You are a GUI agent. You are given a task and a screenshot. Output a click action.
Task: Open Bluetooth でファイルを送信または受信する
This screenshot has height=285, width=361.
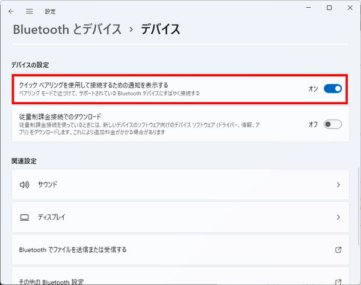pyautogui.click(x=180, y=250)
